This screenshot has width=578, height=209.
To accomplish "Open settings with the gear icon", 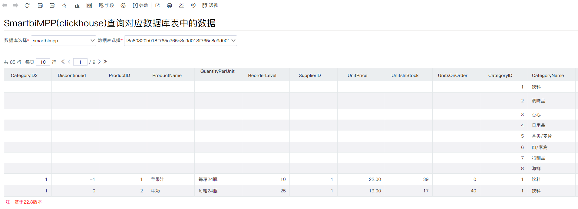I will click(123, 5).
